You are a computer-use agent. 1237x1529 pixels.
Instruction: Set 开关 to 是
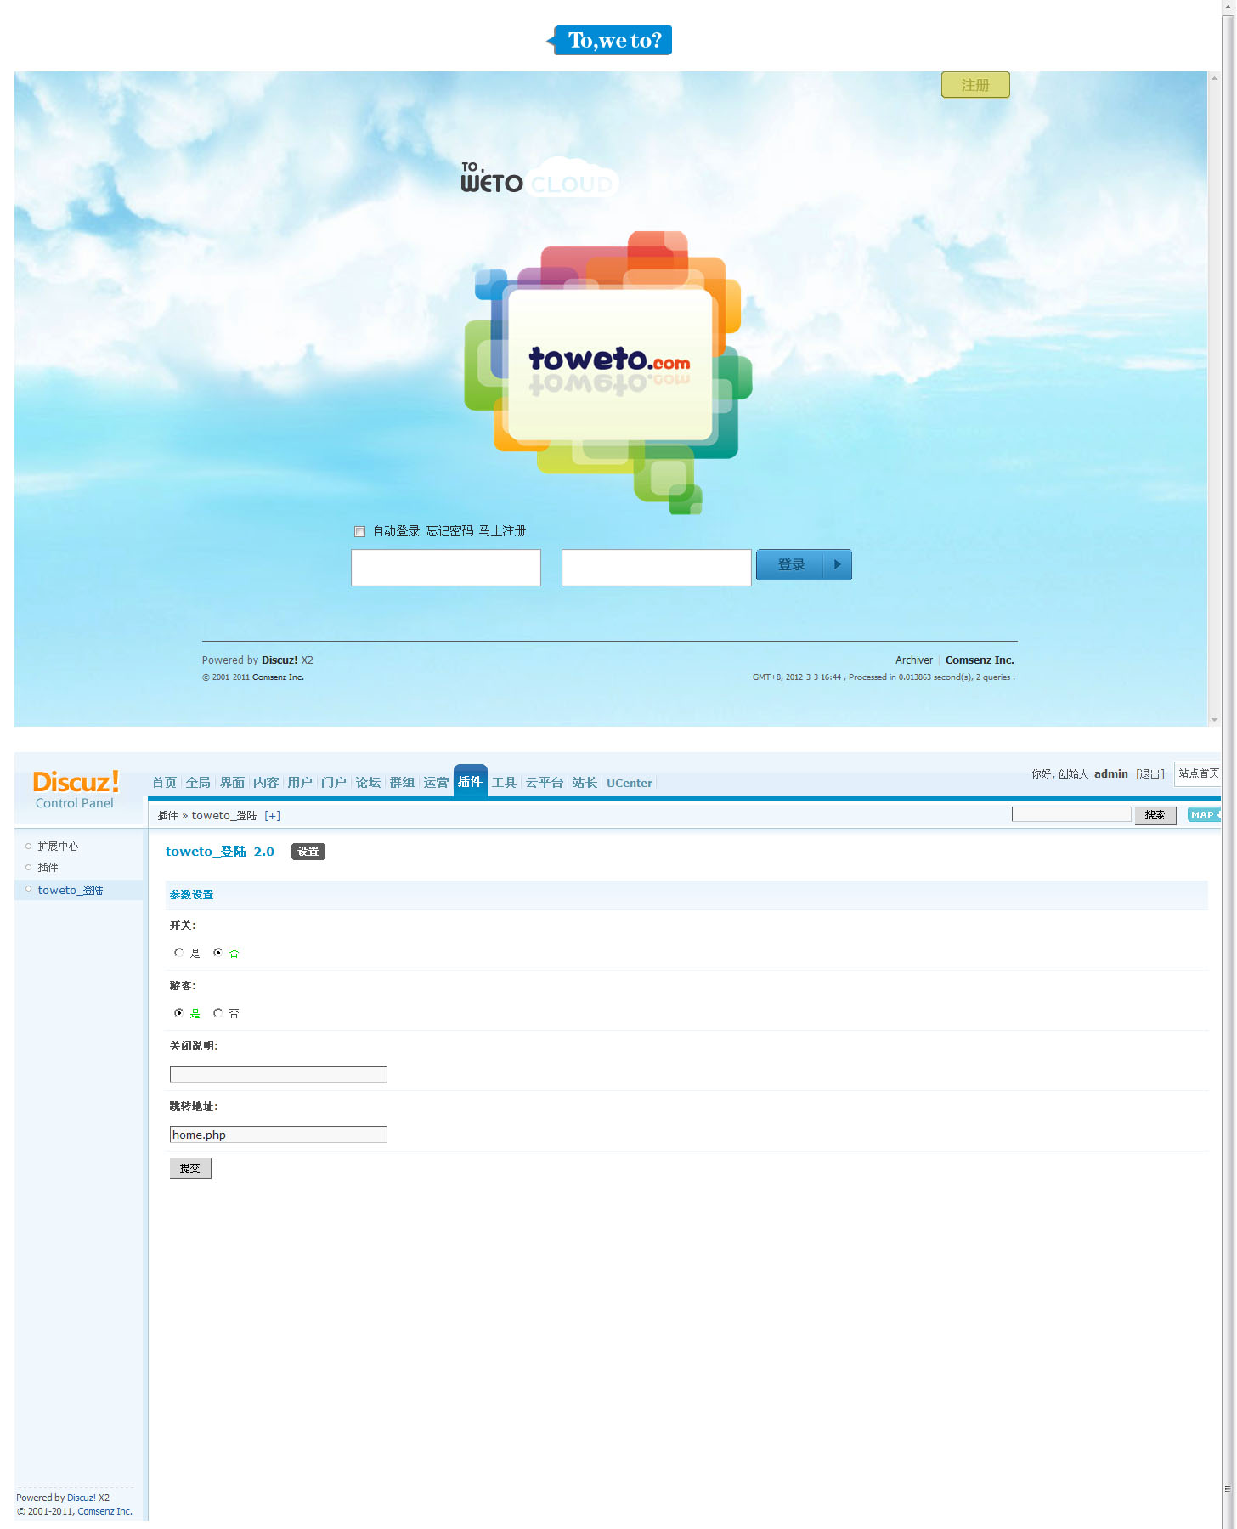pyautogui.click(x=178, y=953)
